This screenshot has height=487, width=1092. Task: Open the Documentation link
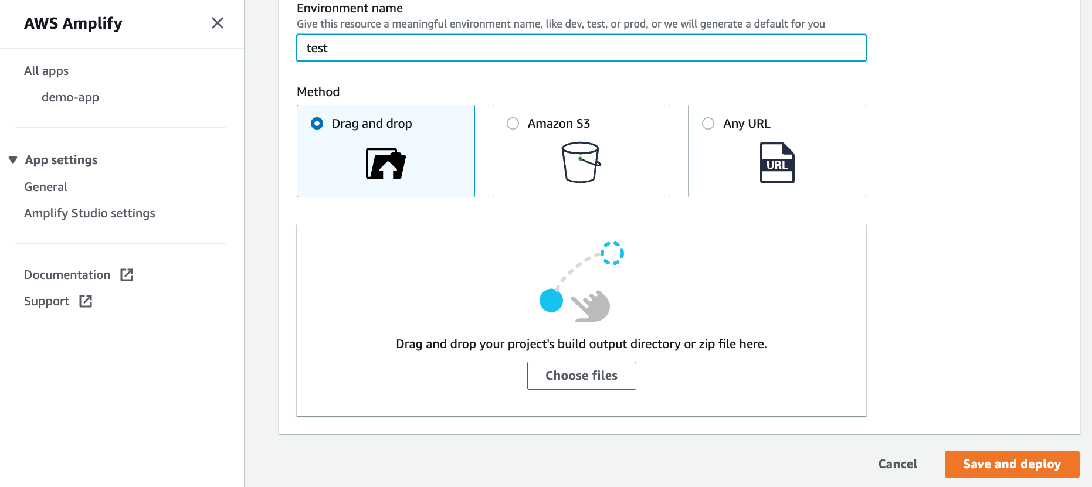[67, 274]
